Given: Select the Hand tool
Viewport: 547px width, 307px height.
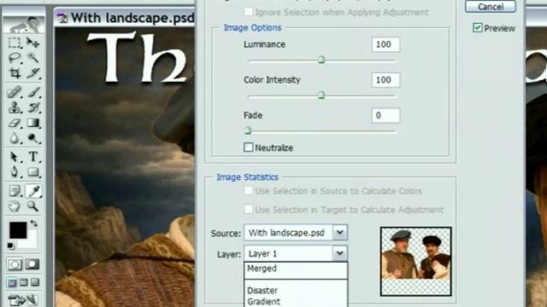Looking at the screenshot, I should [15, 206].
